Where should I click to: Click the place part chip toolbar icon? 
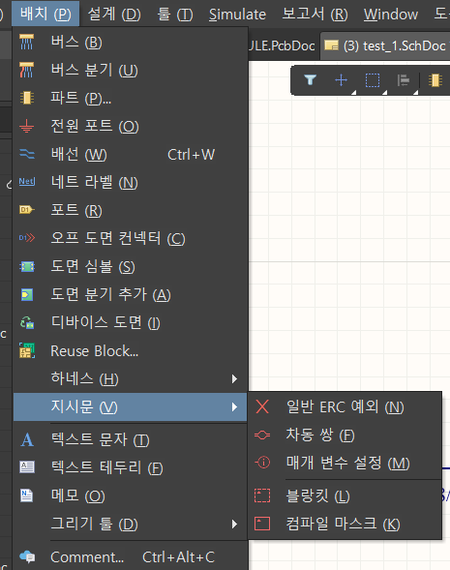tap(435, 80)
